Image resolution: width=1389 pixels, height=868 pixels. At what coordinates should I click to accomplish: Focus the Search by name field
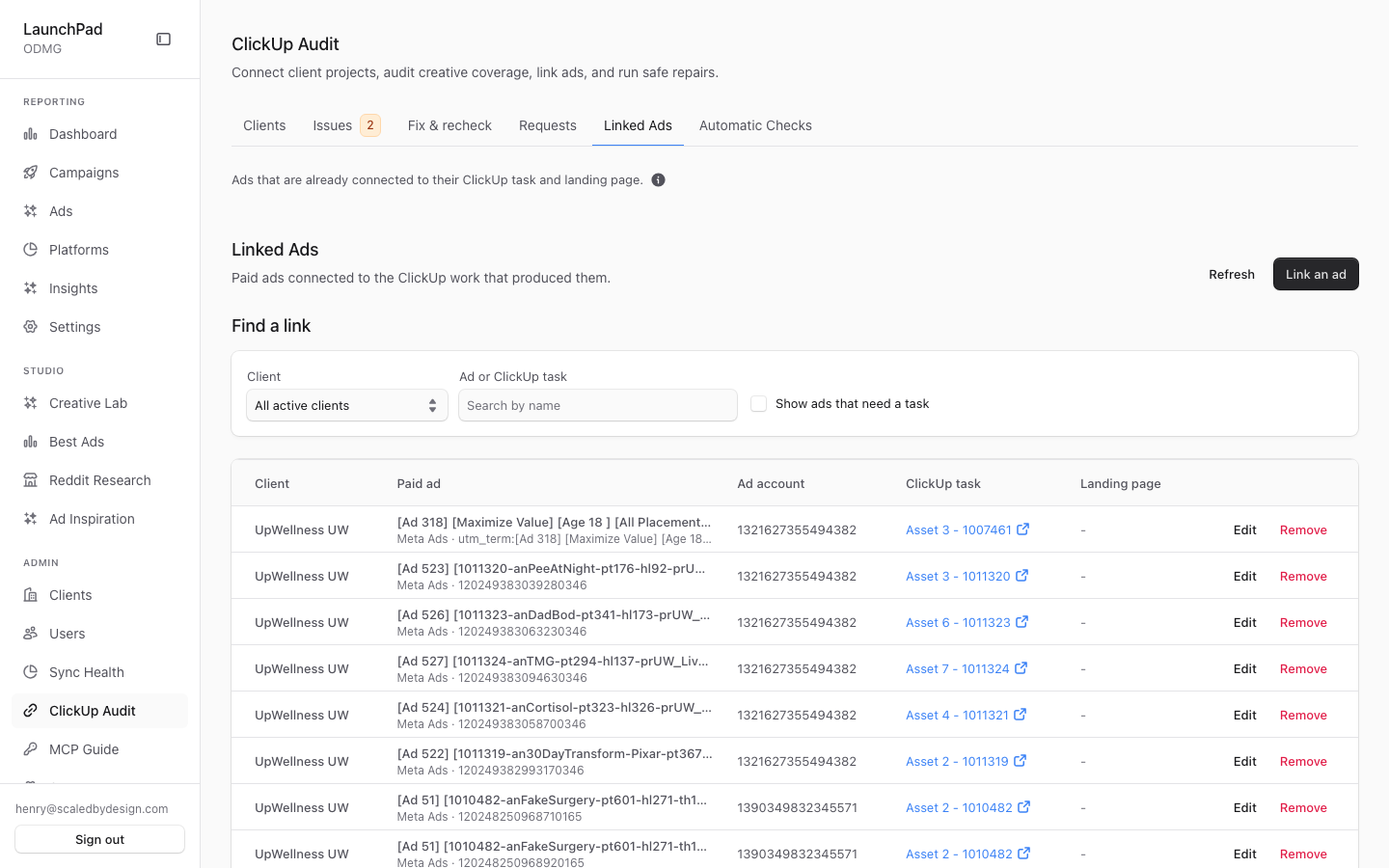(x=598, y=406)
